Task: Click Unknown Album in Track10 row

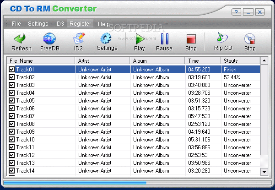Action: point(151,140)
